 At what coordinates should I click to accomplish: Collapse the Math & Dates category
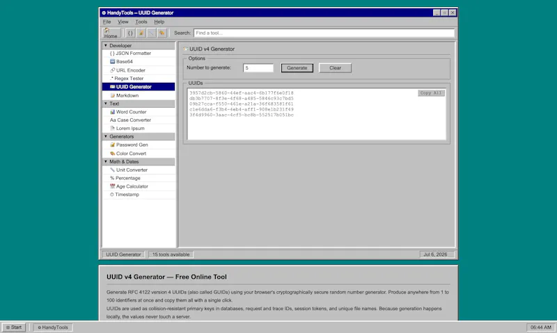139,162
